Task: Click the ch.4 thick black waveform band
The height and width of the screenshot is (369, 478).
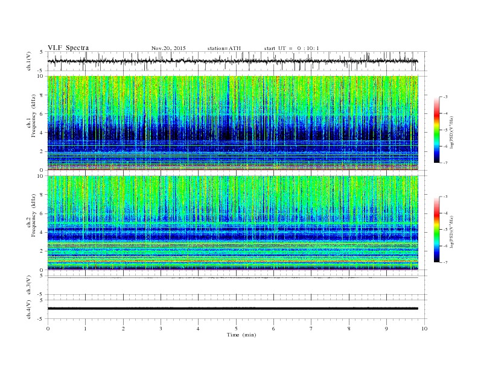Action: pos(233,309)
